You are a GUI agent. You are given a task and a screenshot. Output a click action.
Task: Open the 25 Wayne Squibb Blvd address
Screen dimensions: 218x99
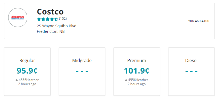coord(57,26)
